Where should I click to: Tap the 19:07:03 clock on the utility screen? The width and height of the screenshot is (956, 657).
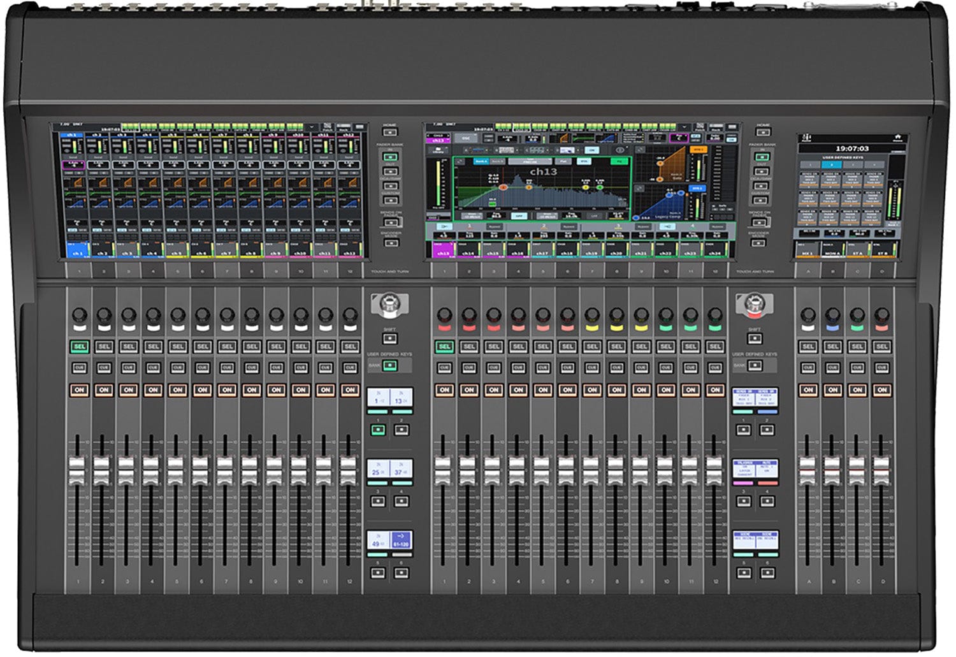(853, 148)
